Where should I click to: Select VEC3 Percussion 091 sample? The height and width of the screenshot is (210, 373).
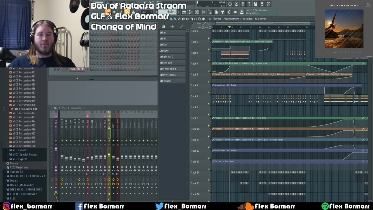(x=26, y=109)
